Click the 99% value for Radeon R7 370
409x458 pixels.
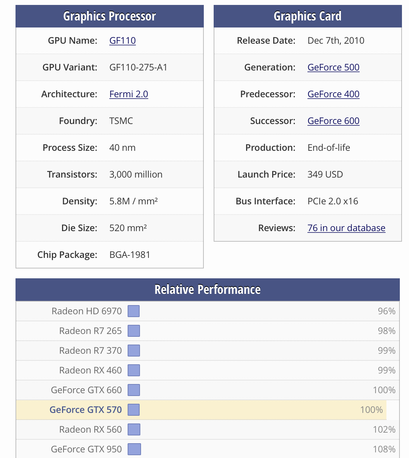(387, 351)
